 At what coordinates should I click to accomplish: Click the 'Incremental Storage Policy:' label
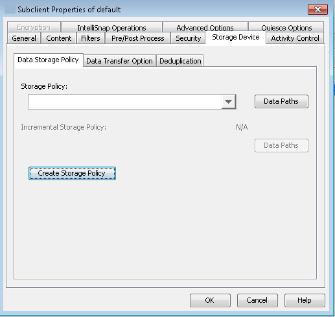64,127
